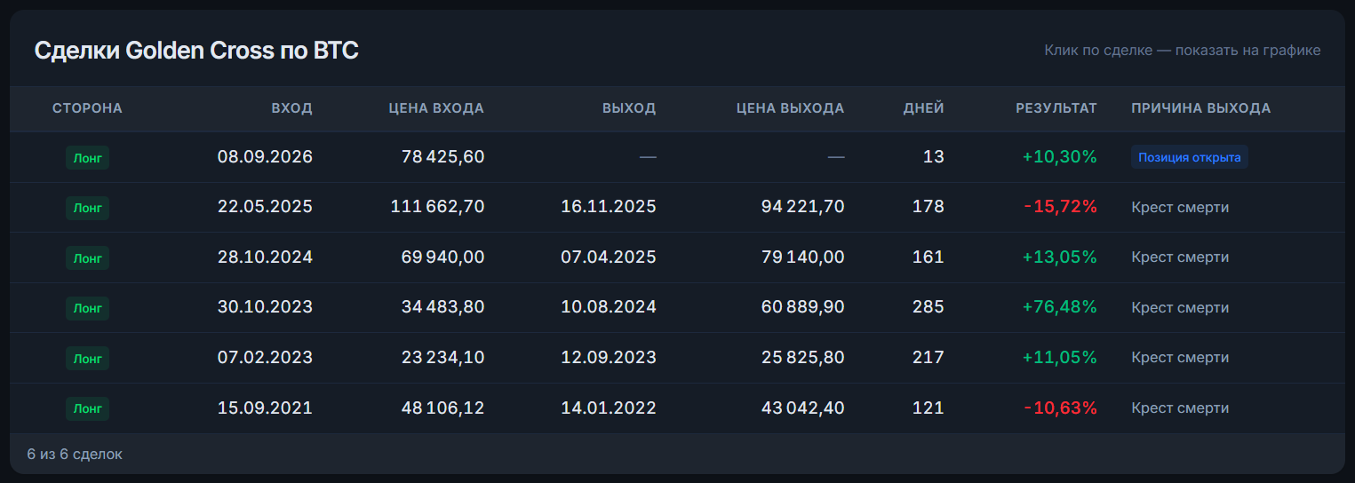This screenshot has width=1355, height=483.
Task: Click the 'Причина выхода' column header
Action: [x=1201, y=108]
